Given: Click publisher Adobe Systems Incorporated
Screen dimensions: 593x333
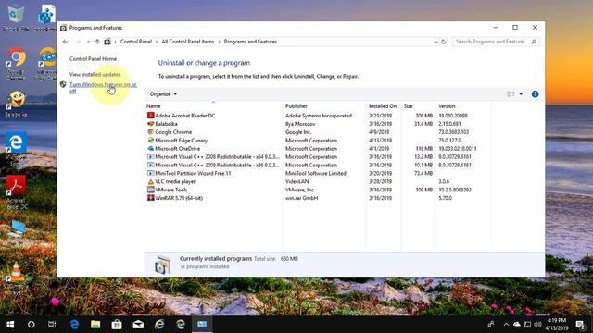Looking at the screenshot, I should click(319, 116).
